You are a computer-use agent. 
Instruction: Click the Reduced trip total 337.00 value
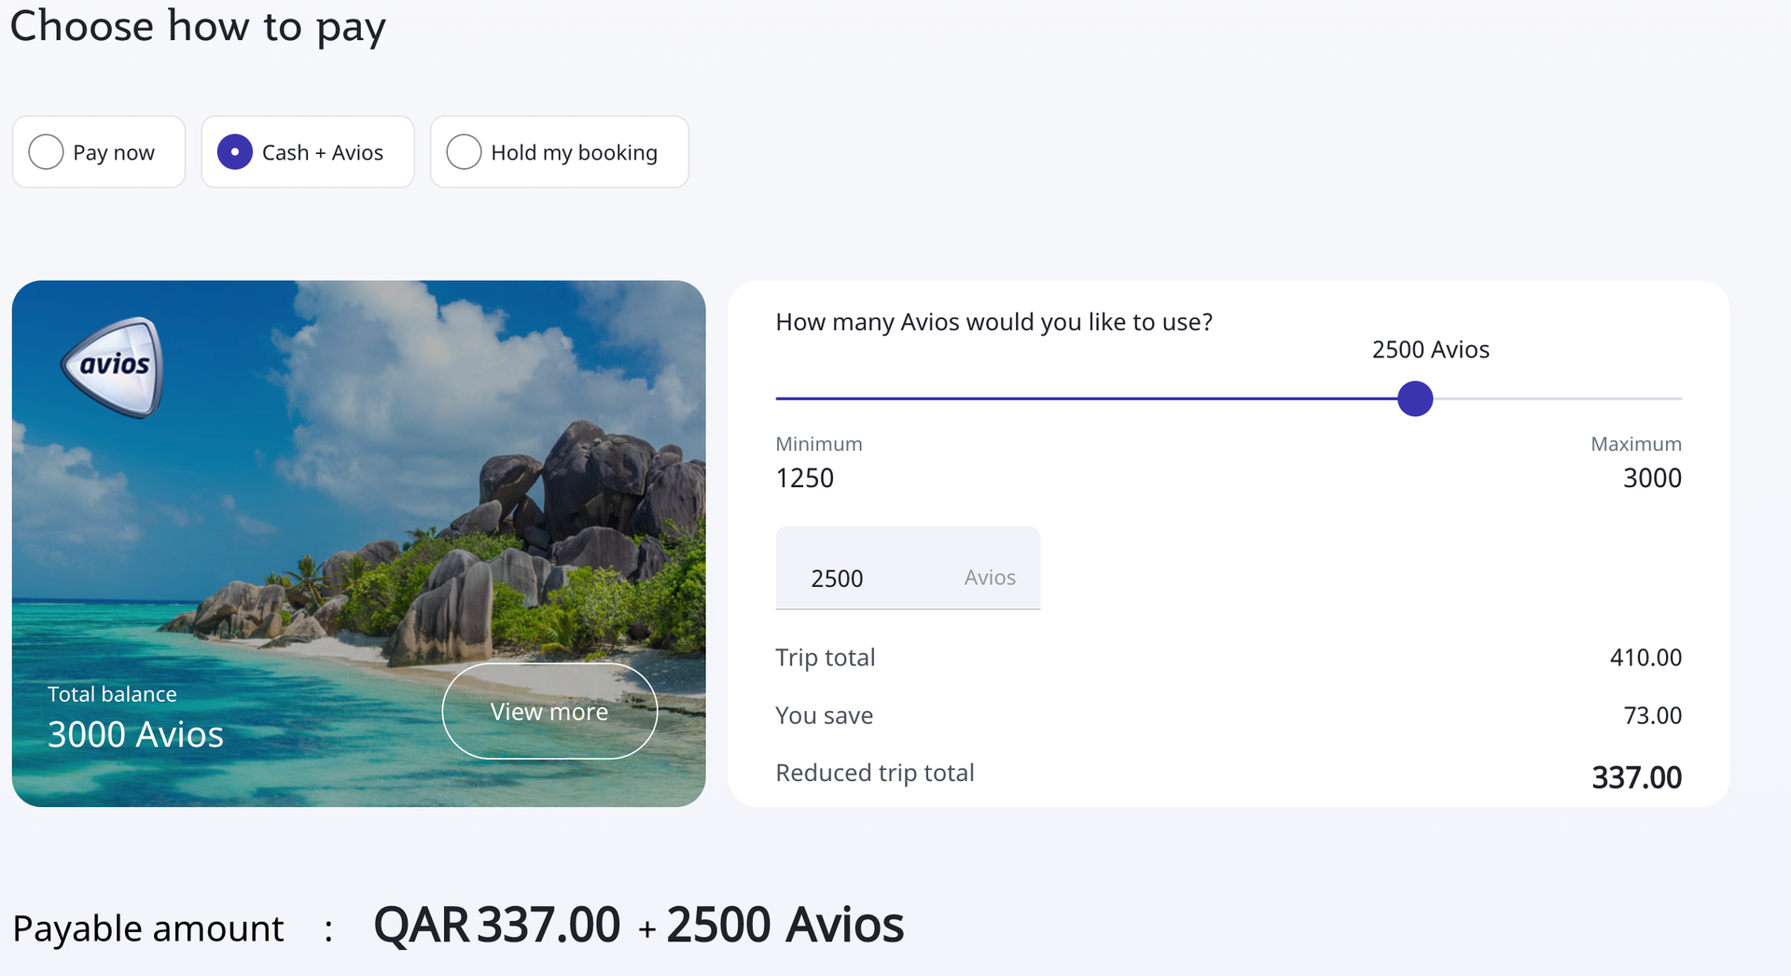[x=1636, y=775]
